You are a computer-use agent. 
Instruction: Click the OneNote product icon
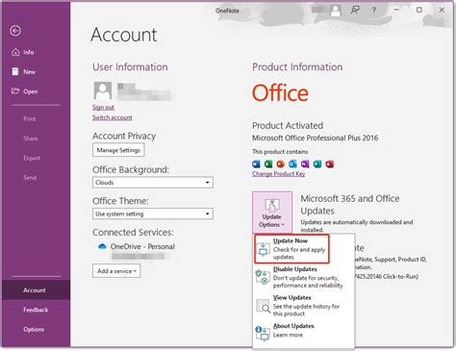(x=305, y=164)
